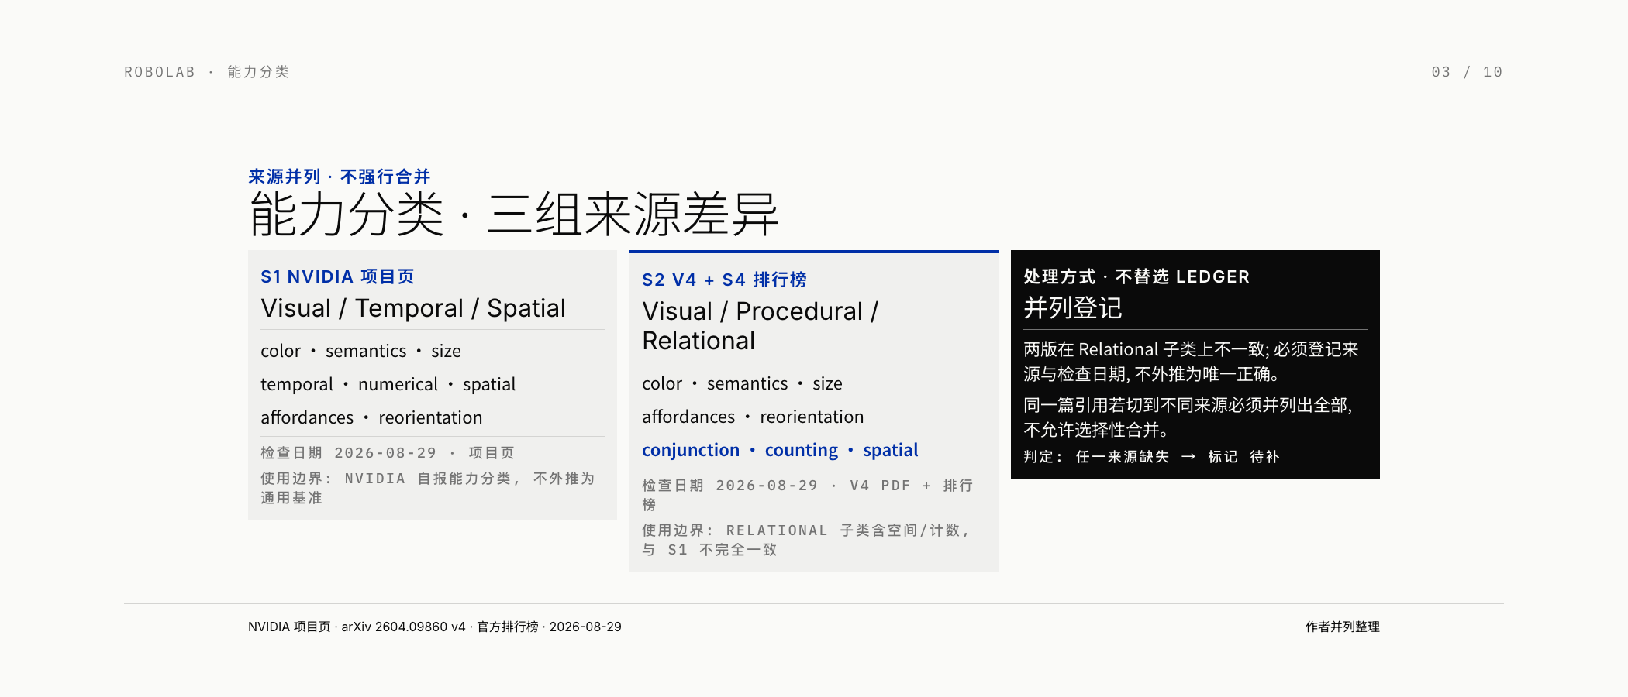Viewport: 1628px width, 697px height.
Task: Click the main title 能力分类 · 三组来源差异
Action: coord(512,214)
